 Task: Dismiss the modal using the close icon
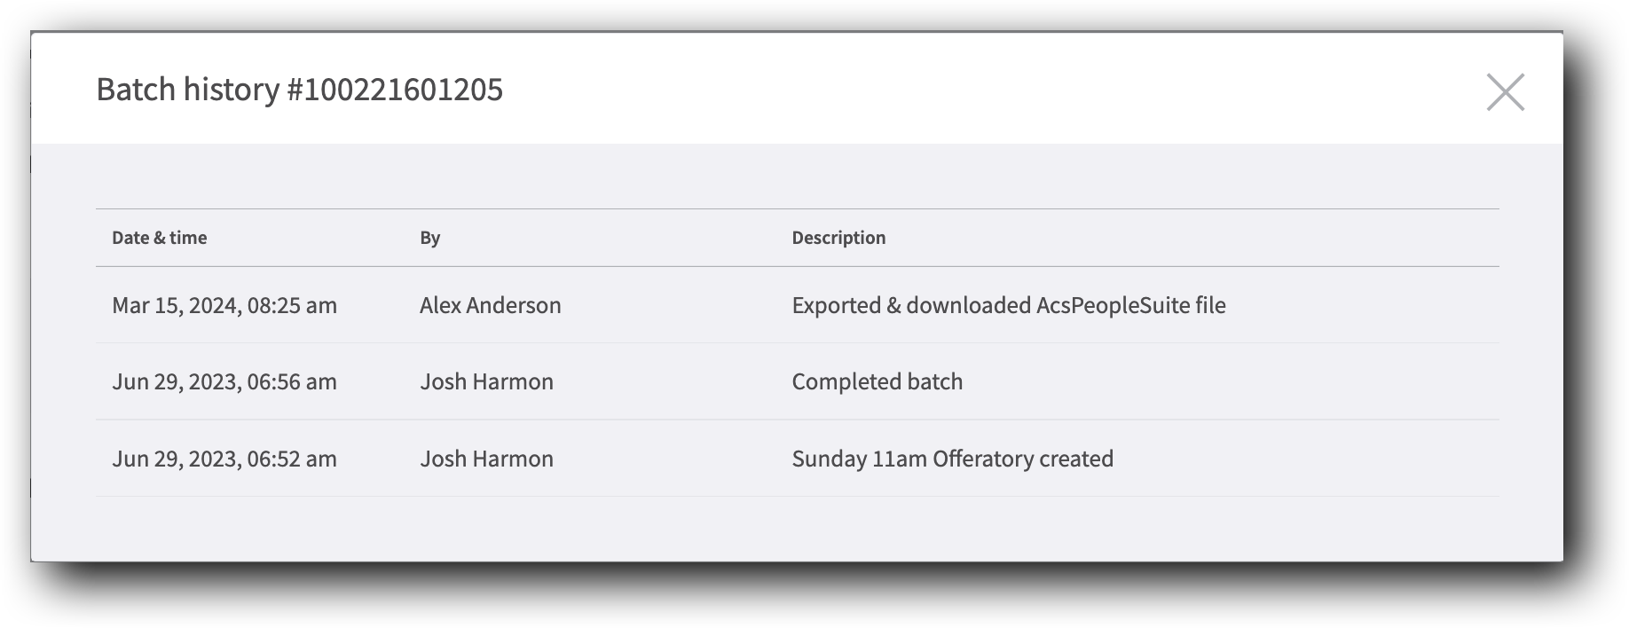tap(1506, 93)
